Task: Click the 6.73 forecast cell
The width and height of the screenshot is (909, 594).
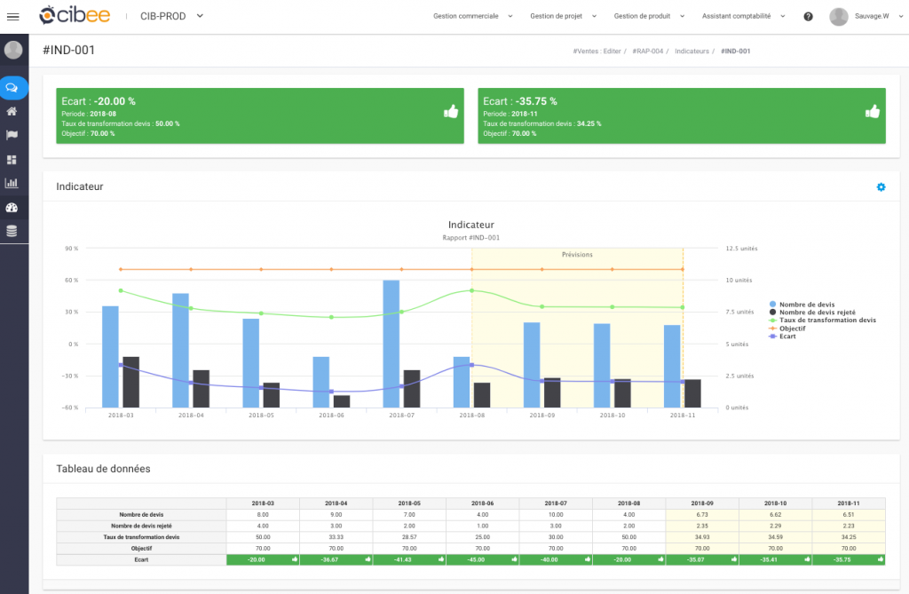Action: tap(702, 514)
